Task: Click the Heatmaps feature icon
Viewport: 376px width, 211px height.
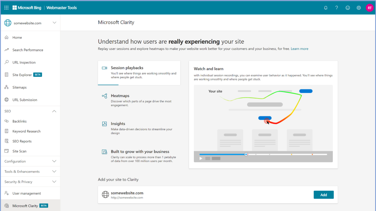Action: point(105,96)
